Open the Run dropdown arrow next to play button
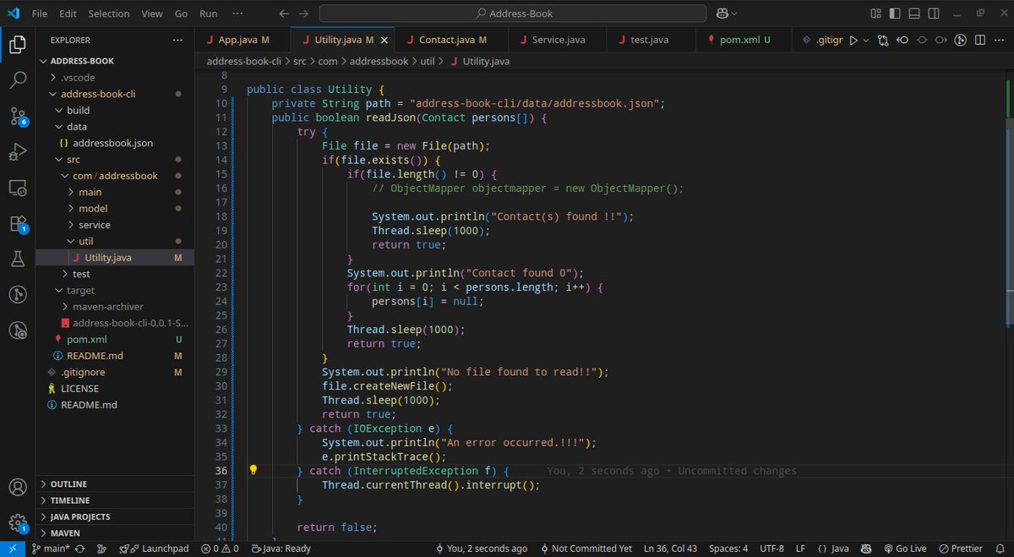Viewport: 1014px width, 557px height. coord(866,40)
